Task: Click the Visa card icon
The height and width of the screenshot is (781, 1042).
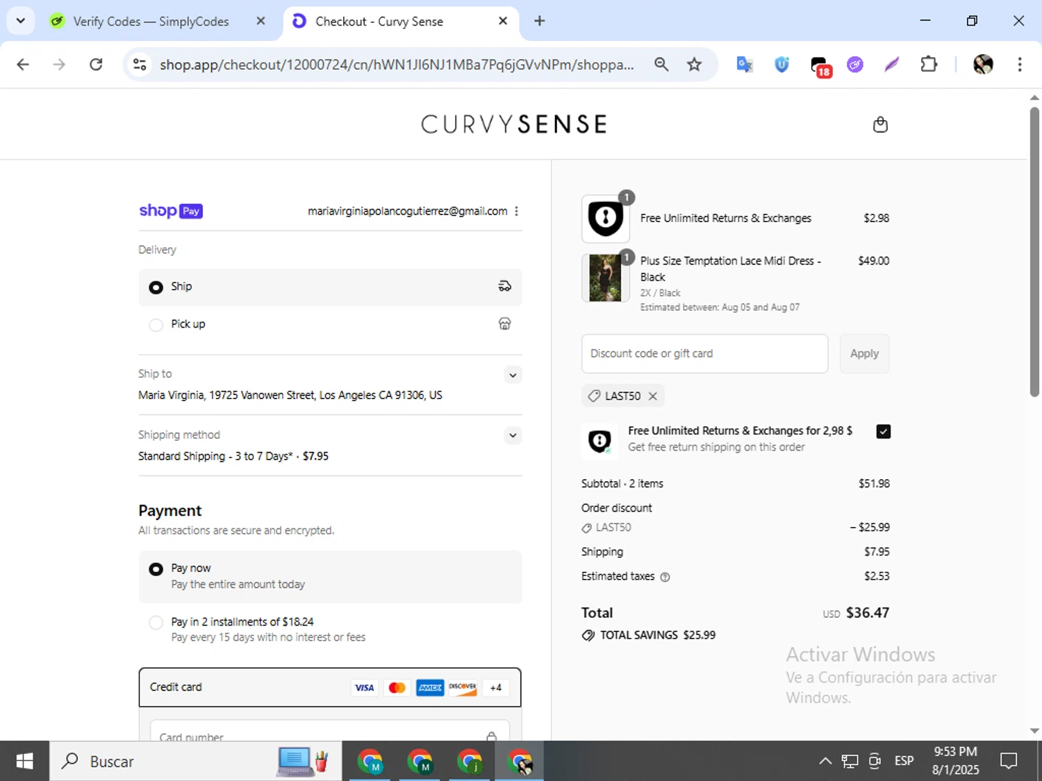Action: point(364,687)
